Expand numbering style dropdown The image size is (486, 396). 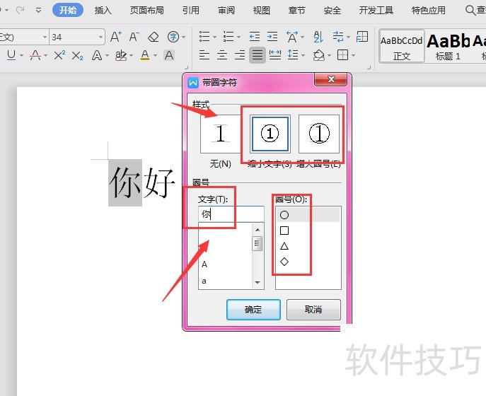click(238, 37)
